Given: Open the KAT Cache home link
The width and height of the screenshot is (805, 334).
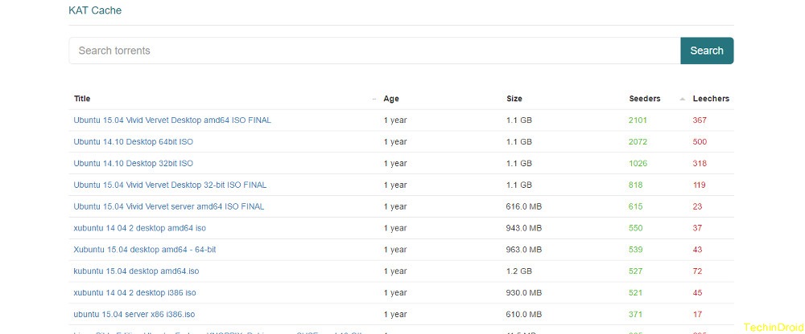Looking at the screenshot, I should 95,10.
